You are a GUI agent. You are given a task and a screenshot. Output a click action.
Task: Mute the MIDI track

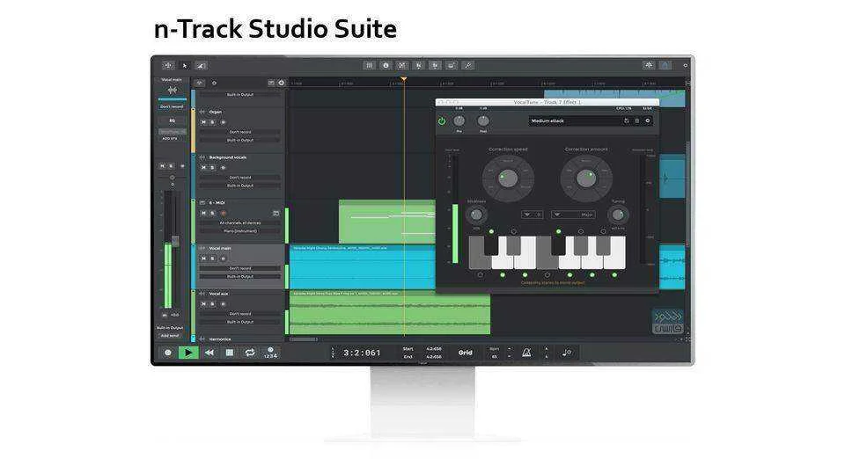203,213
